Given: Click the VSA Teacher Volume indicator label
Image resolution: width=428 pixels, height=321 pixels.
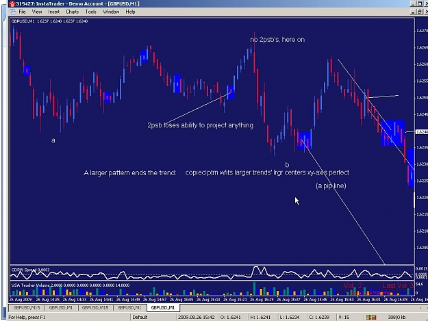Looking at the screenshot, I should coord(71,285).
